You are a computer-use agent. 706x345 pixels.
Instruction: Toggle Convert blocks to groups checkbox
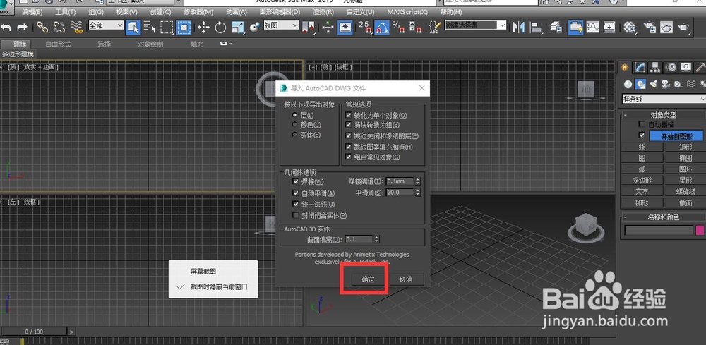348,125
